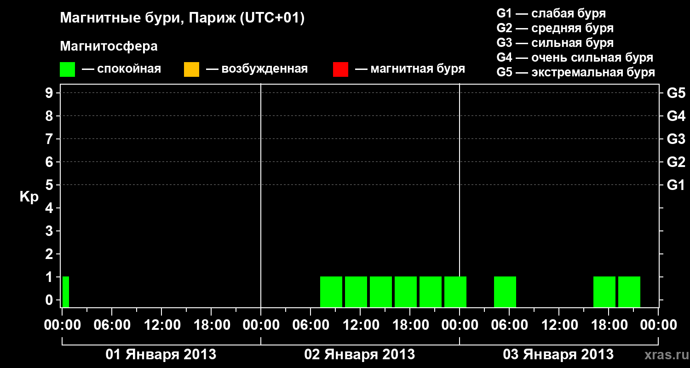Click the green bar at 18:00 on 03 Января

point(604,292)
